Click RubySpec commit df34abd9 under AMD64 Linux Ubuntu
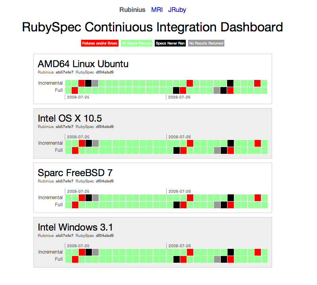317x285 pixels. 105,72
